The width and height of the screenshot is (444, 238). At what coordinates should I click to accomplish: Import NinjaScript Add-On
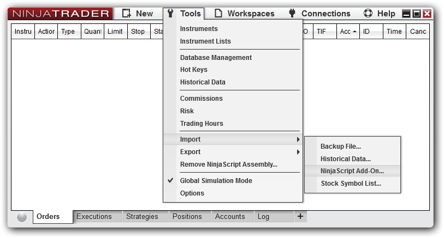click(x=352, y=171)
